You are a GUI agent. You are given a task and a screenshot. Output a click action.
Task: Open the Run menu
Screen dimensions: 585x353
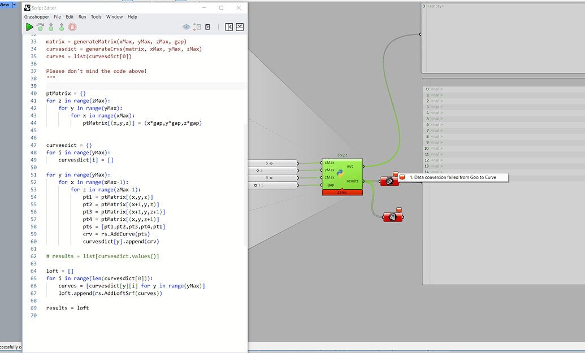[83, 17]
